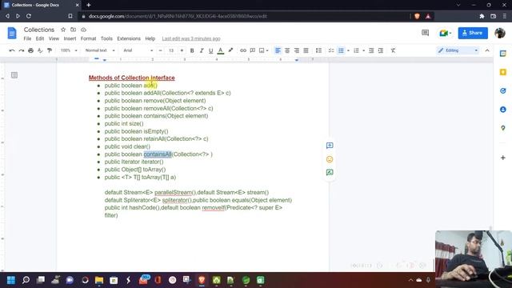Toggle the bulleted list button
The image size is (512, 288).
[x=341, y=50]
